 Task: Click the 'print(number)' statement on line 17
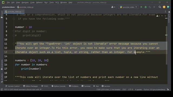pyautogui.click(x=31, y=69)
